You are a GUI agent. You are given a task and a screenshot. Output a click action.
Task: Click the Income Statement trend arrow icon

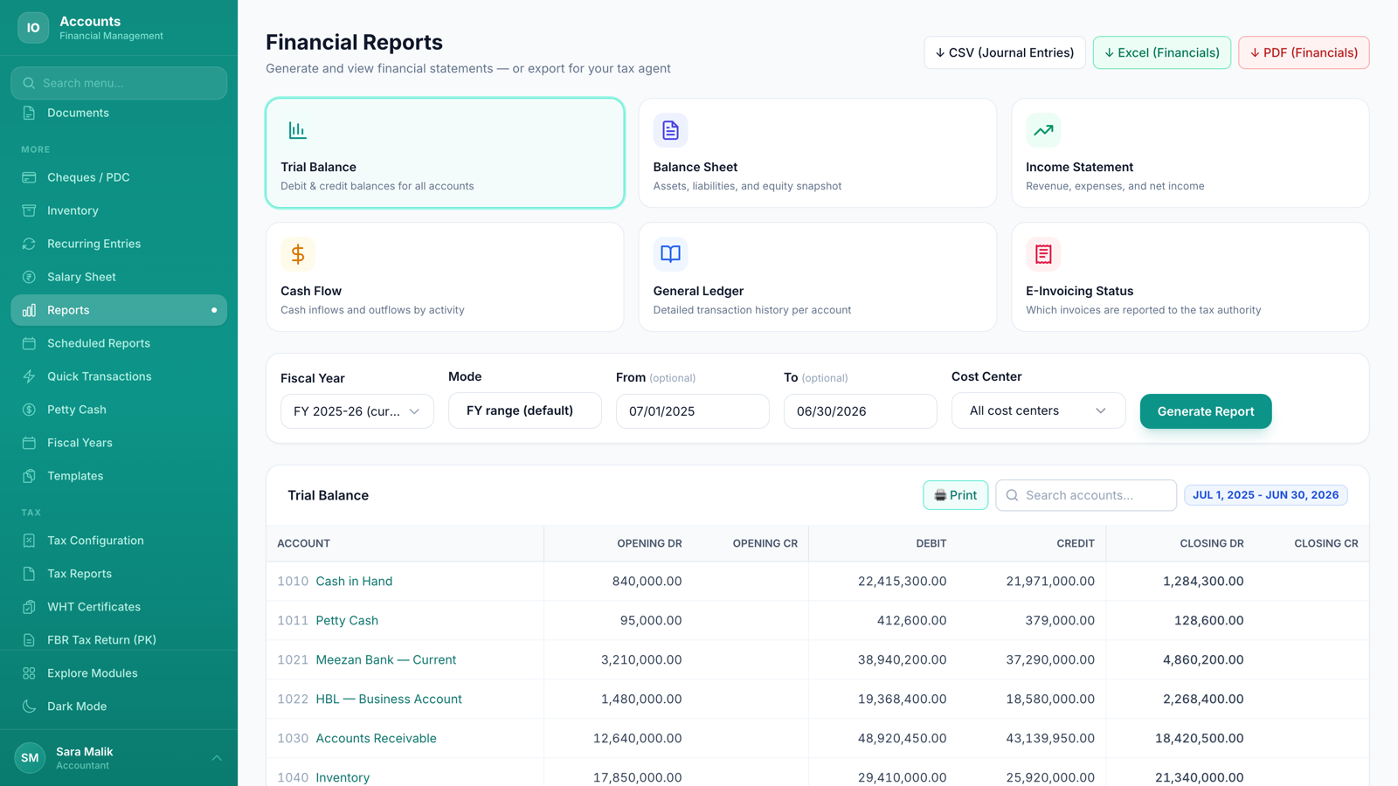(x=1043, y=130)
